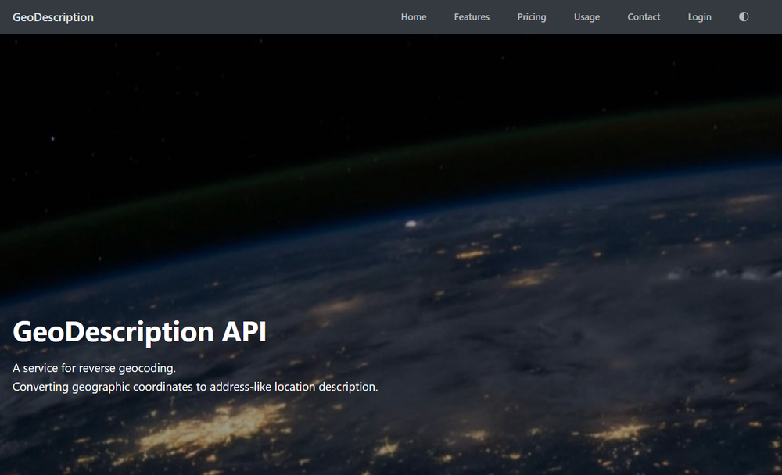
Task: Select Home in the navigation bar
Action: [414, 16]
